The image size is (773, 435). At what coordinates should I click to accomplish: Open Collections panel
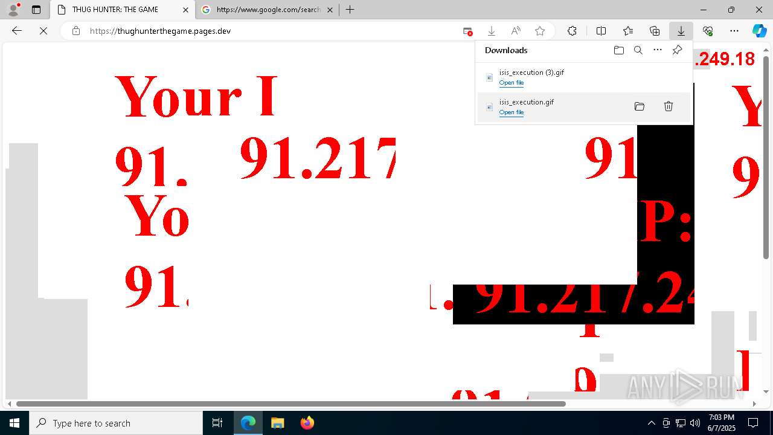point(655,31)
